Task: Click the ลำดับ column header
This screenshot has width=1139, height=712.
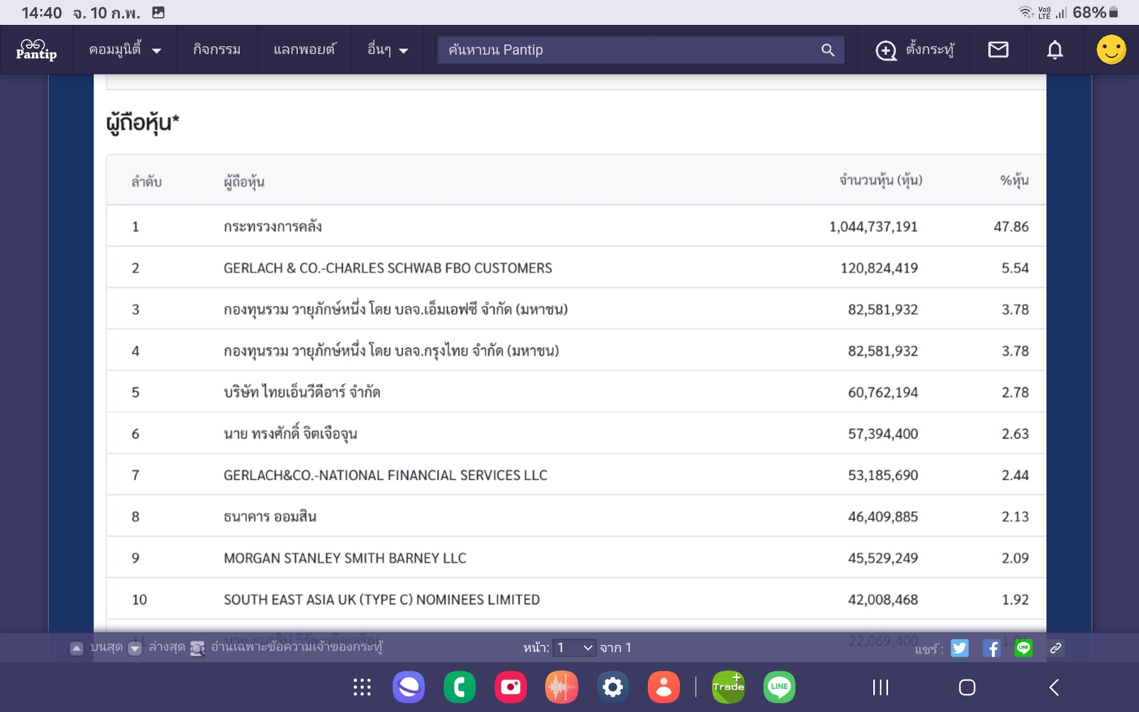Action: pyautogui.click(x=147, y=182)
